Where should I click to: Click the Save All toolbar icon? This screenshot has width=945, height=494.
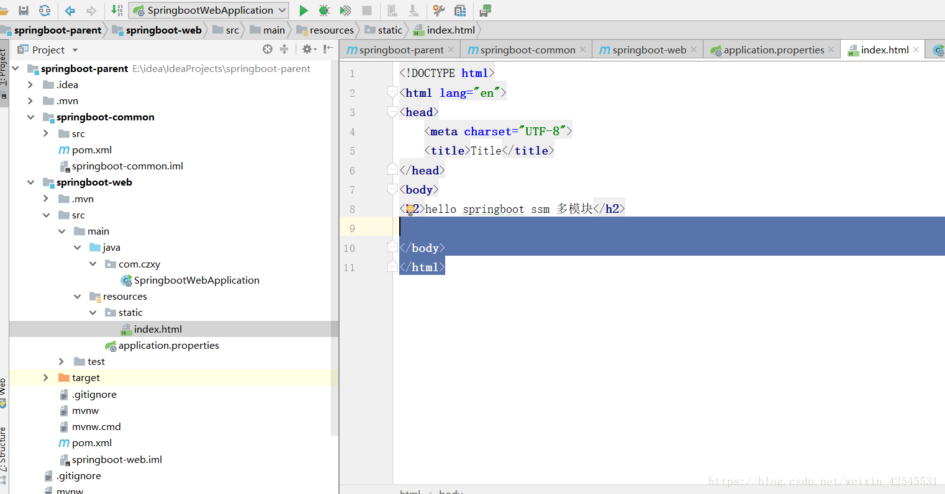[x=24, y=10]
